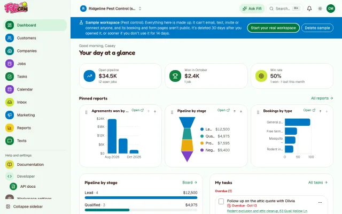Click the orange Proposal legend dot
The height and width of the screenshot is (214, 342).
[202, 143]
